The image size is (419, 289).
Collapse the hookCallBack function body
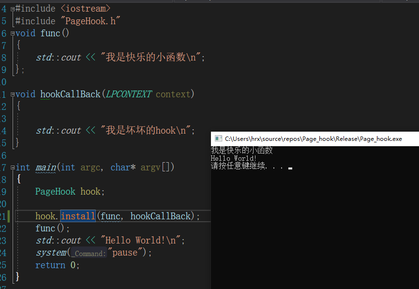click(13, 94)
